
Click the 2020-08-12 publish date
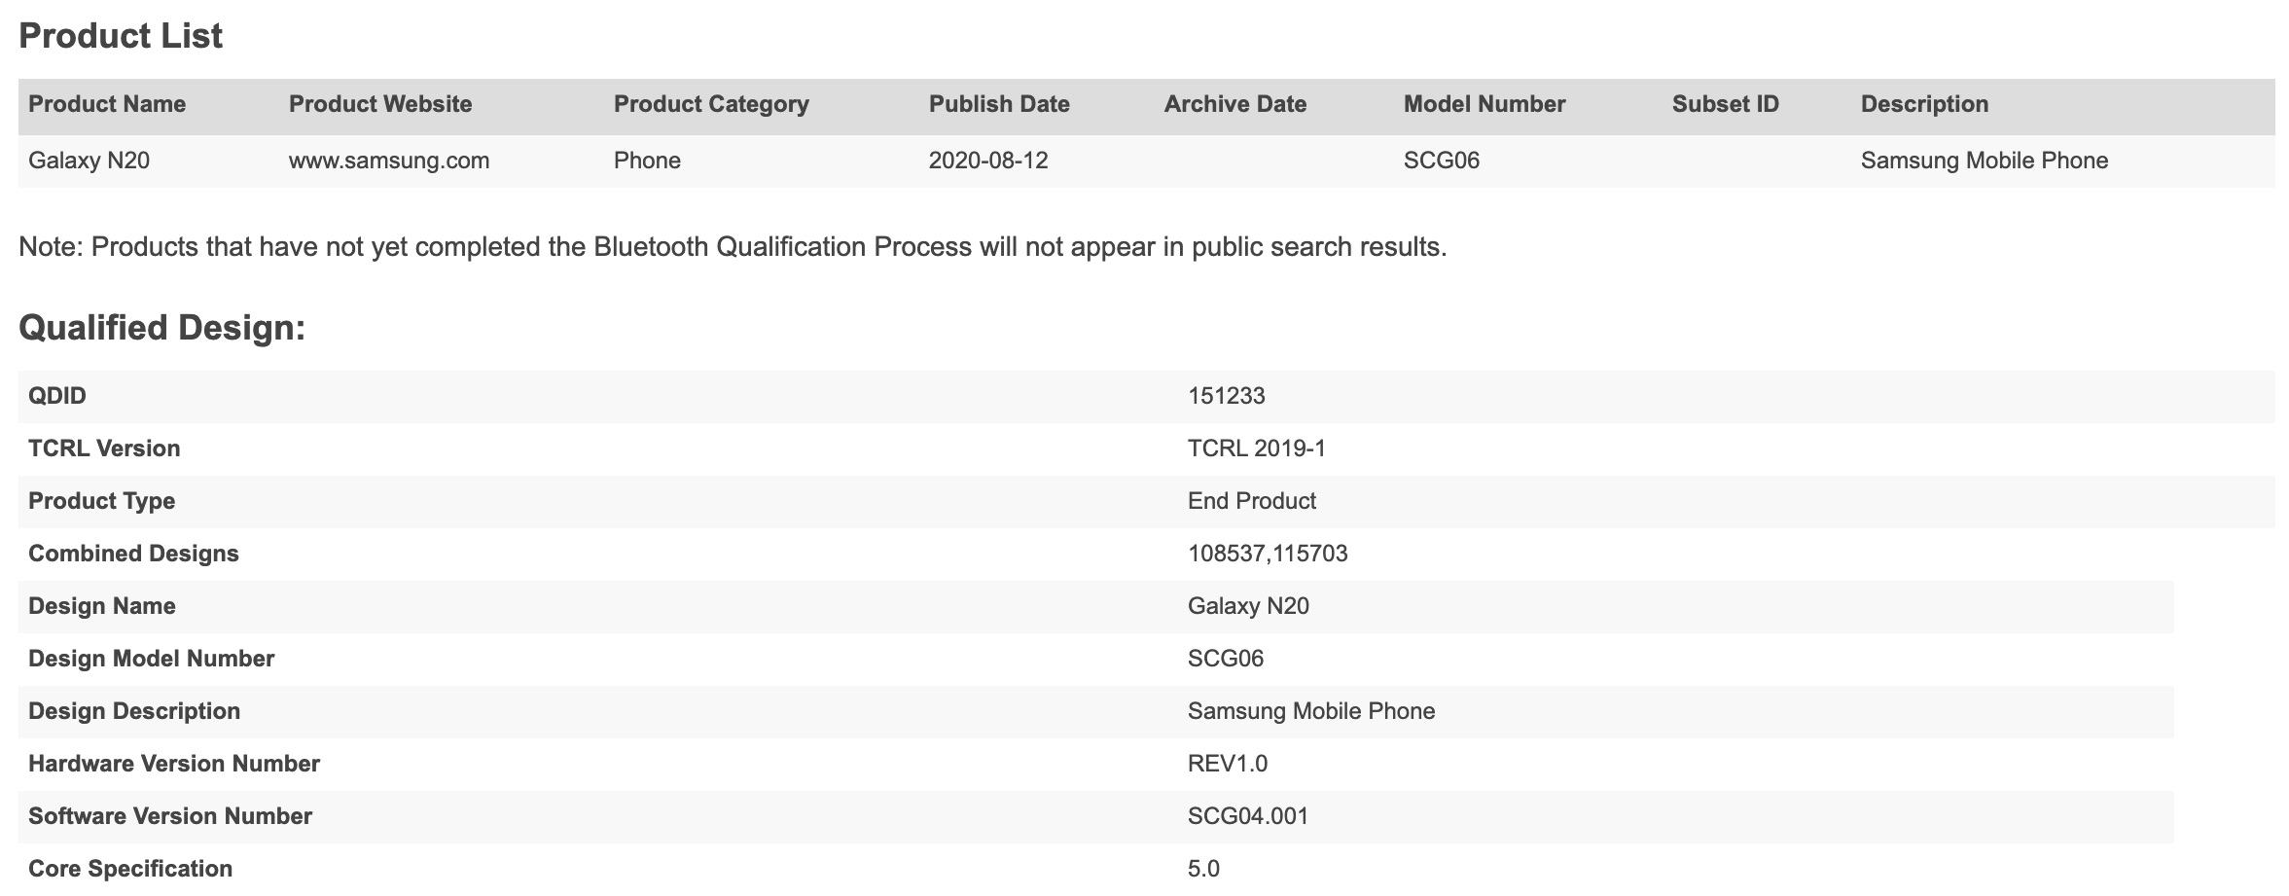988,161
